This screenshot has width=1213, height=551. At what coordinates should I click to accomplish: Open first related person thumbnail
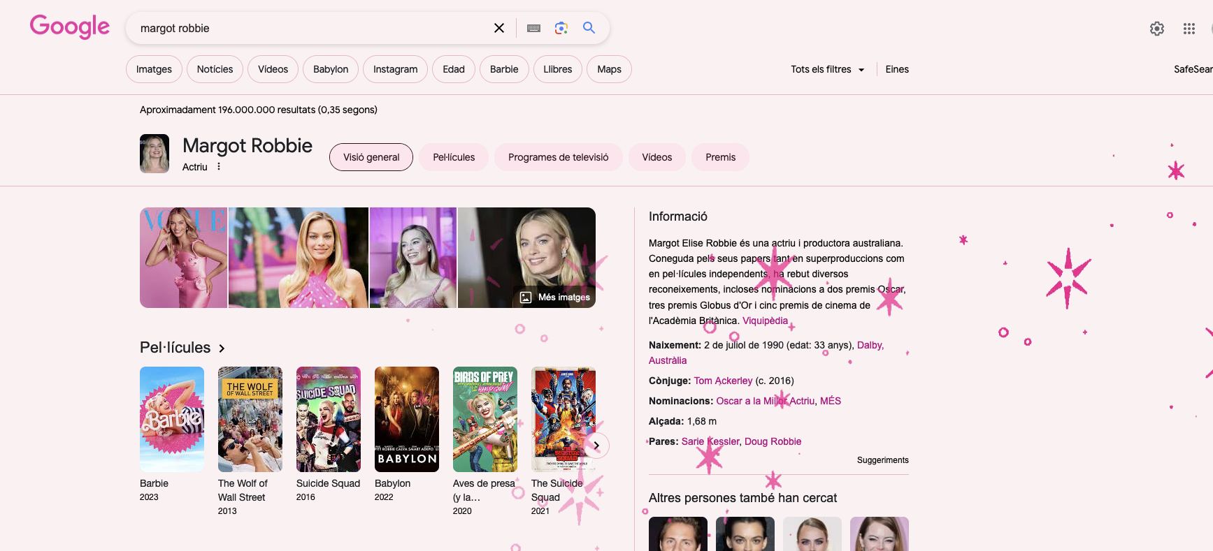tap(678, 534)
